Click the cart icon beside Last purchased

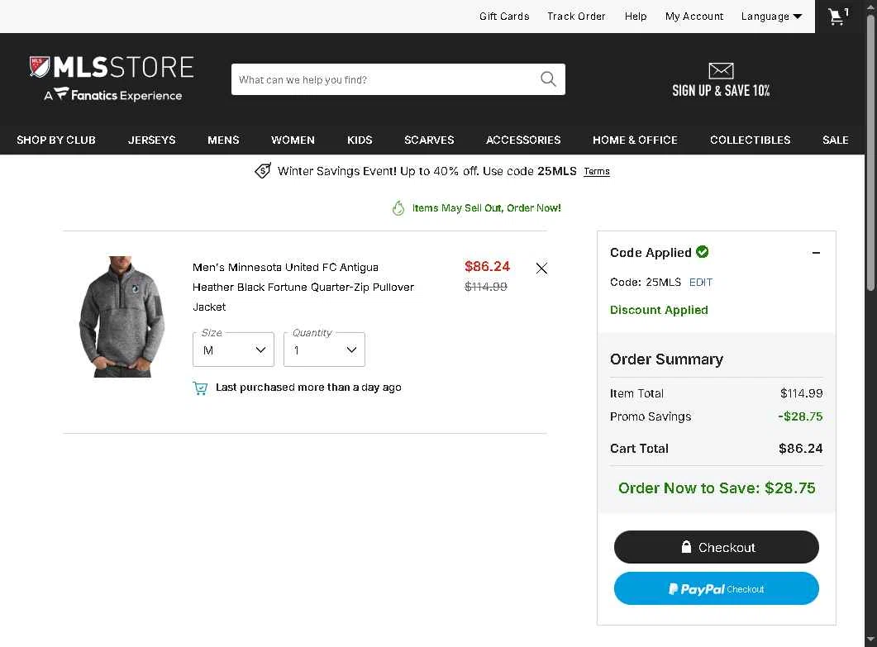point(200,388)
